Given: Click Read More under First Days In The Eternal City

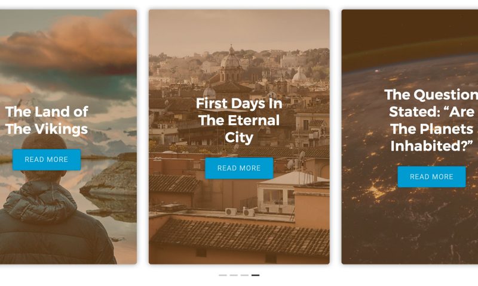Looking at the screenshot, I should tap(239, 168).
